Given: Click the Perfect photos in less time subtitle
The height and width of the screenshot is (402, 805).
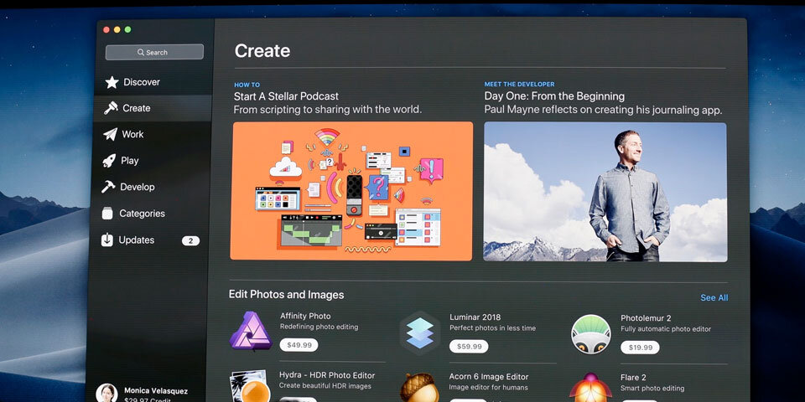Looking at the screenshot, I should coord(492,328).
